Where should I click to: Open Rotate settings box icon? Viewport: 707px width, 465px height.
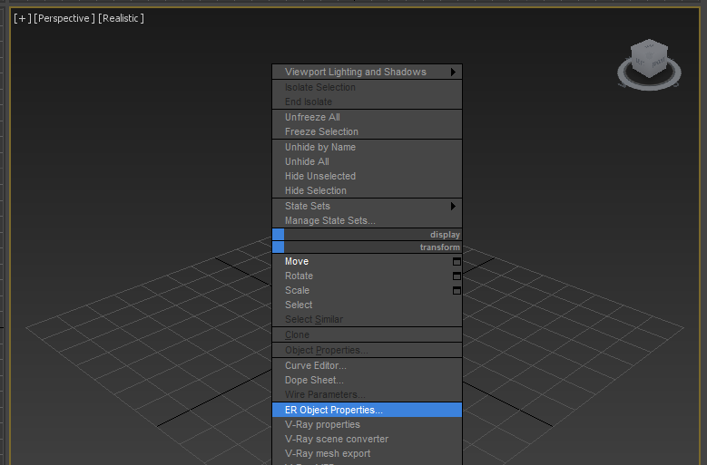457,276
